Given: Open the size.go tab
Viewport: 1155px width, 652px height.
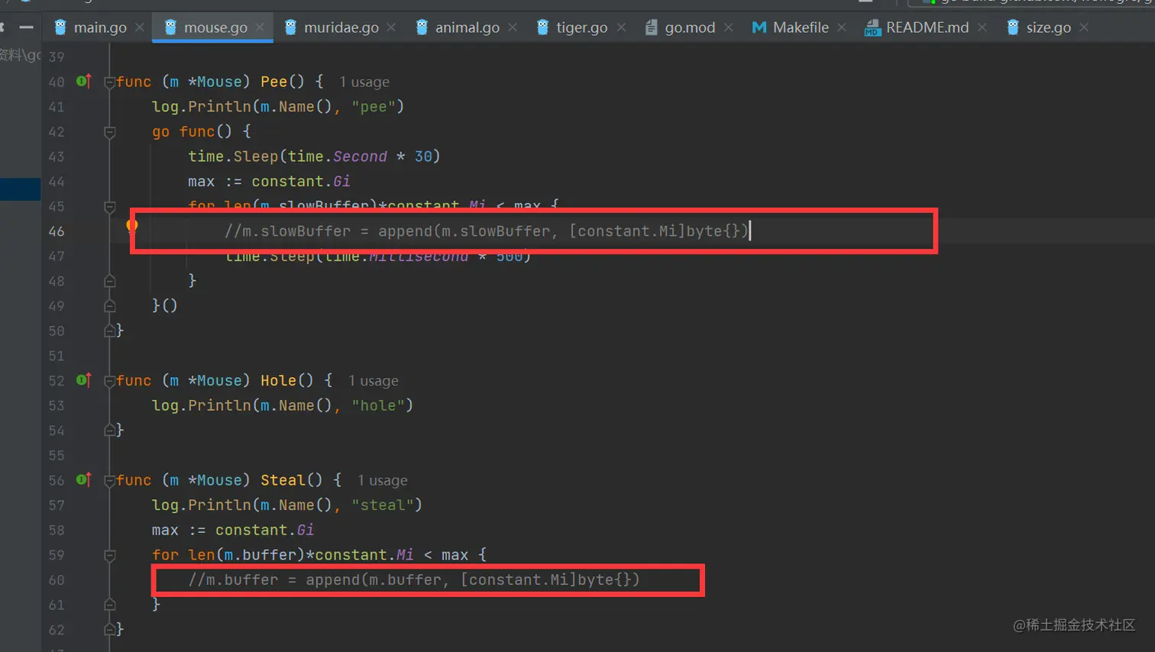Looking at the screenshot, I should pyautogui.click(x=1049, y=27).
